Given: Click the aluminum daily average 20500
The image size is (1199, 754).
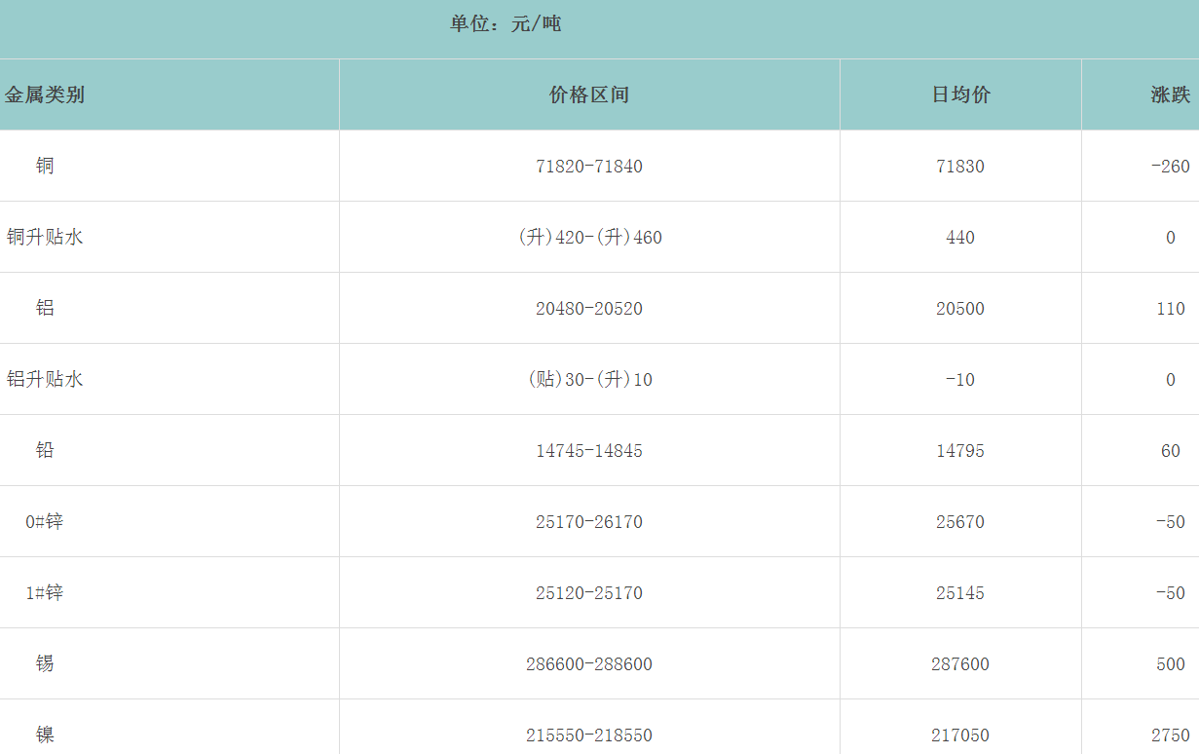Looking at the screenshot, I should (x=960, y=309).
